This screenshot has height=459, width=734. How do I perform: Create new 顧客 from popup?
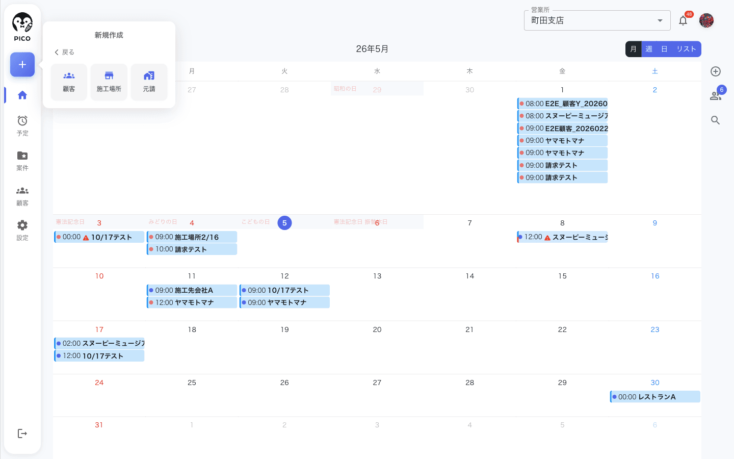[69, 82]
